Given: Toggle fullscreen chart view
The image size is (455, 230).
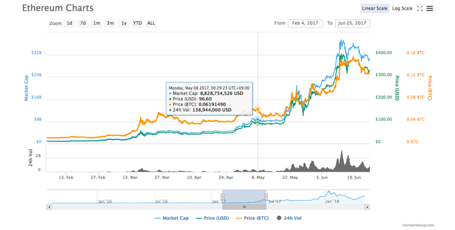Looking at the screenshot, I should coord(420,9).
